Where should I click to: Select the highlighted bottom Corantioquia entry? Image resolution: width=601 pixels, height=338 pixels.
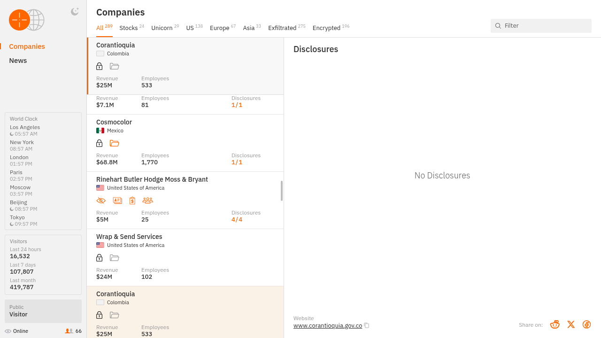tap(185, 312)
